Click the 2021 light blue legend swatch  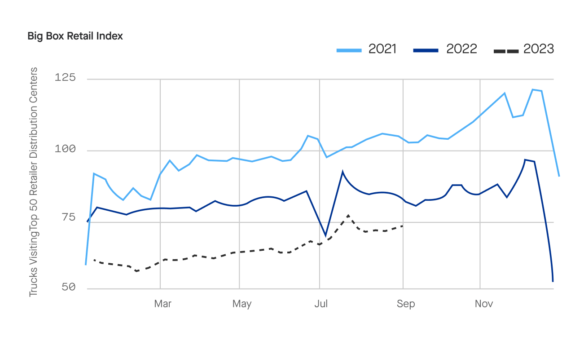pos(349,50)
